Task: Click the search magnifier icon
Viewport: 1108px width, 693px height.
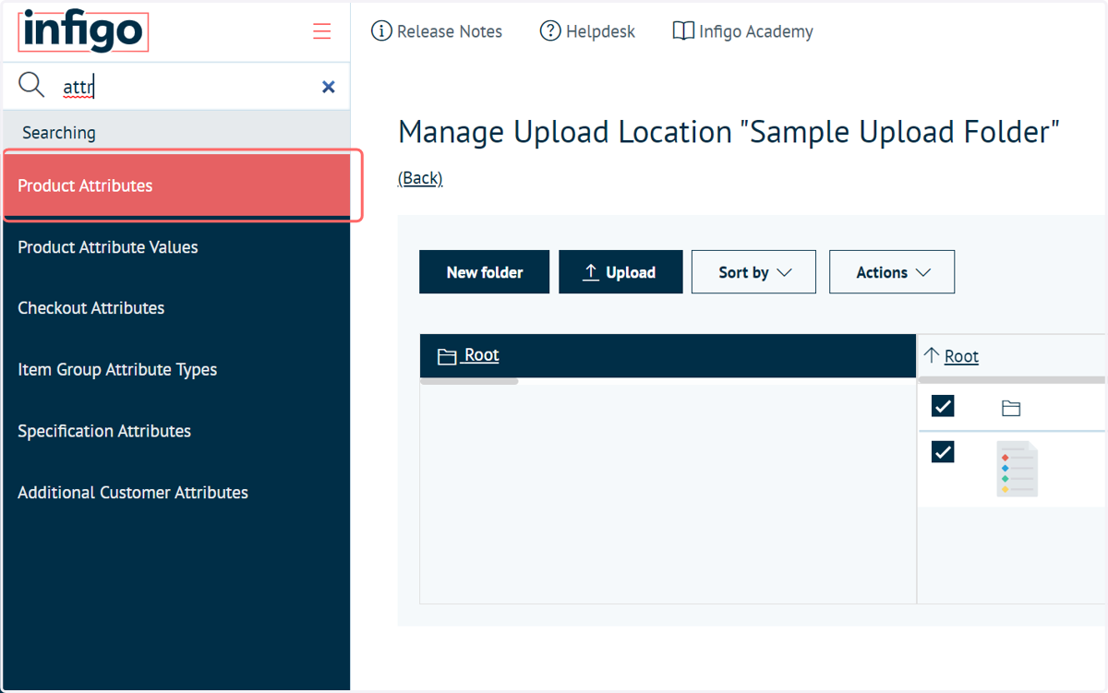Action: [x=31, y=85]
